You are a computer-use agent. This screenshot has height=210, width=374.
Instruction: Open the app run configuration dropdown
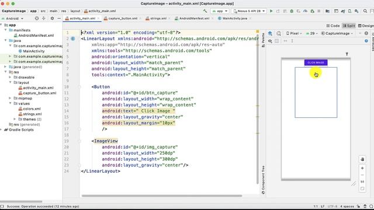220,11
